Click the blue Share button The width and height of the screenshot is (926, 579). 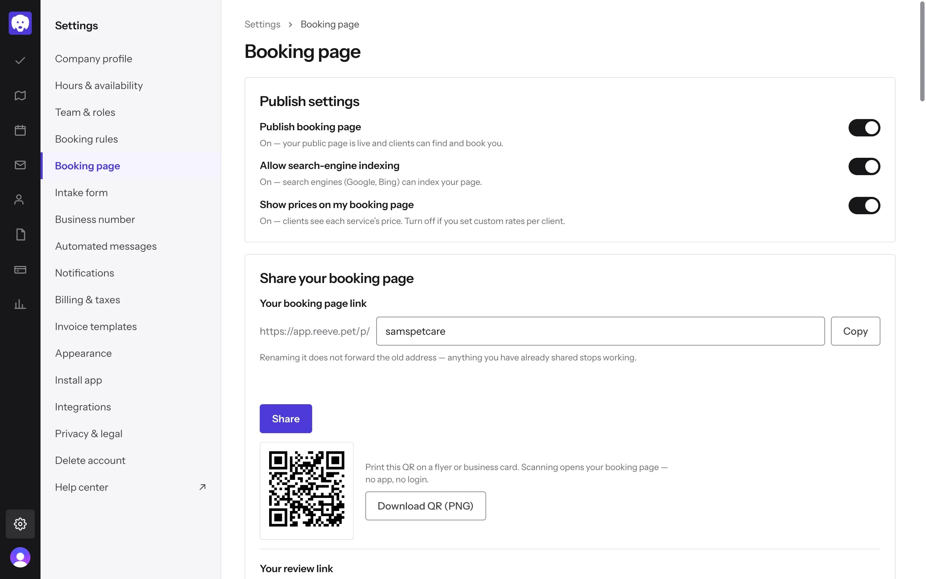pyautogui.click(x=286, y=419)
